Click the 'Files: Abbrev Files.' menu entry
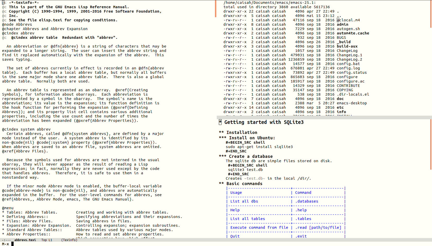This screenshot has height=246, width=432. (28, 221)
